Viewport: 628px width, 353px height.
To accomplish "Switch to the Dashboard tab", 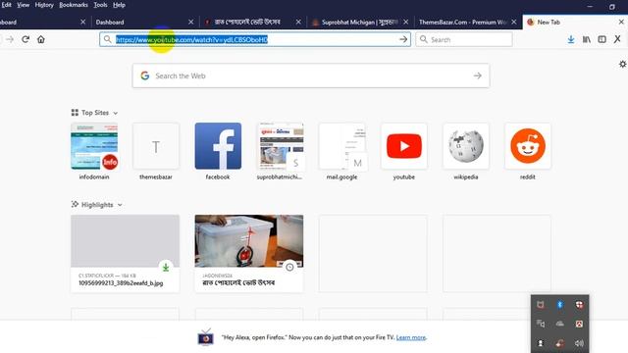I will coord(145,22).
